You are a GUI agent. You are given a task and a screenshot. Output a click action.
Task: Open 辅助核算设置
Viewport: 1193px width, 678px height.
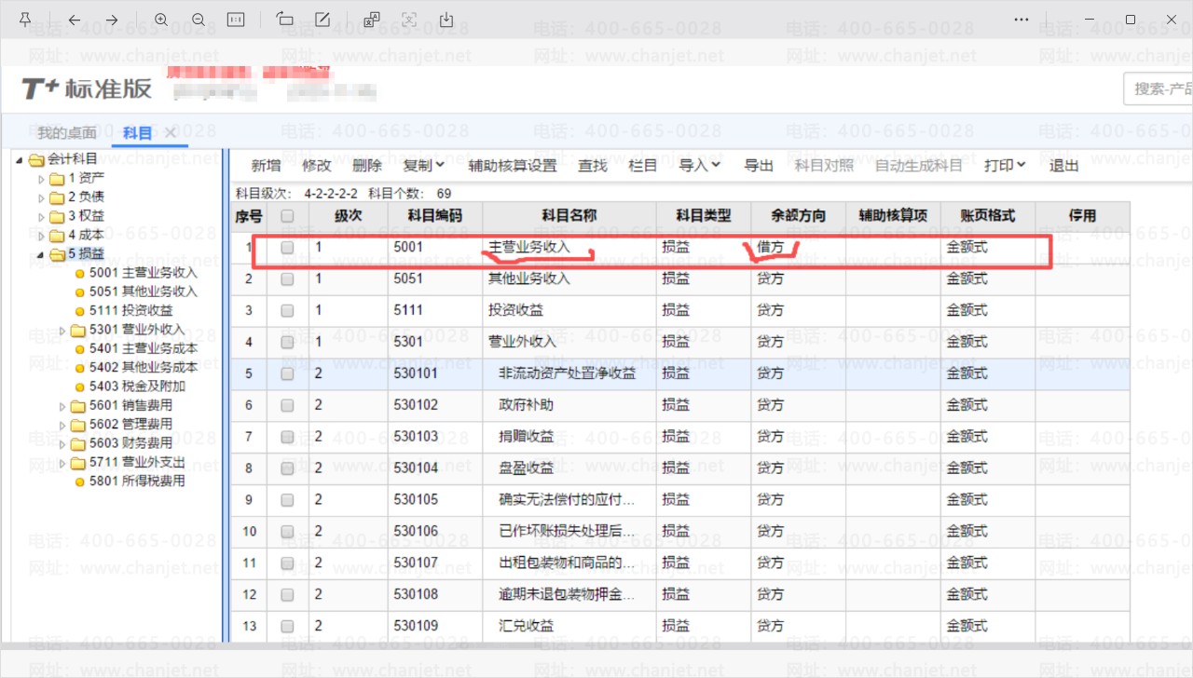pos(513,166)
